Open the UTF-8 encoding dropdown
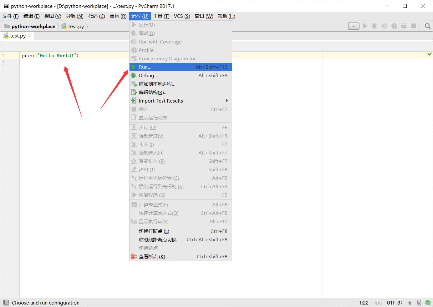The width and height of the screenshot is (433, 307). tap(394, 303)
